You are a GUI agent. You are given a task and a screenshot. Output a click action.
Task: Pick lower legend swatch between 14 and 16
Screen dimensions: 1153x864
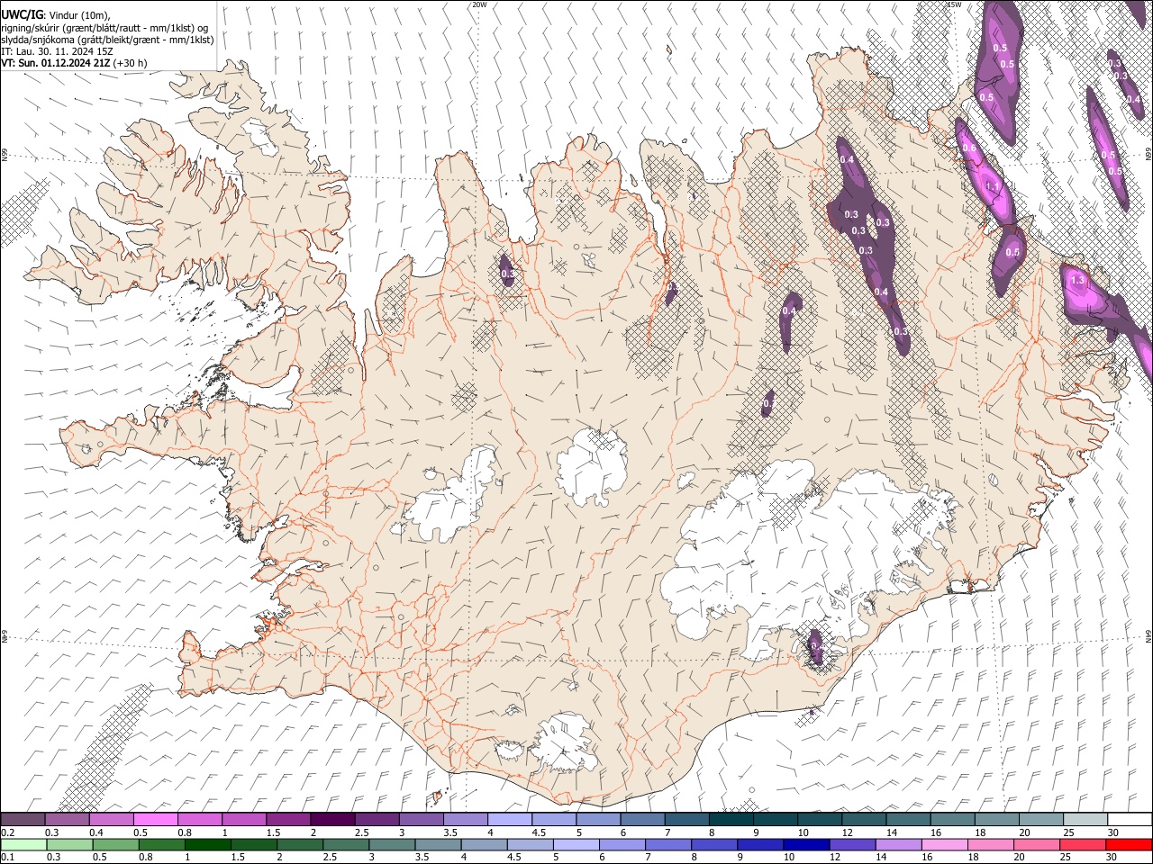click(897, 844)
